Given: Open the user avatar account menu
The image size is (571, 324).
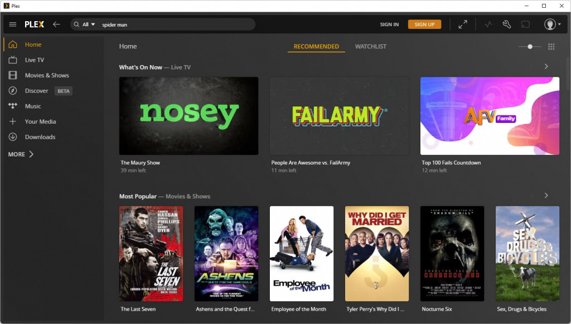Looking at the screenshot, I should click(x=552, y=24).
